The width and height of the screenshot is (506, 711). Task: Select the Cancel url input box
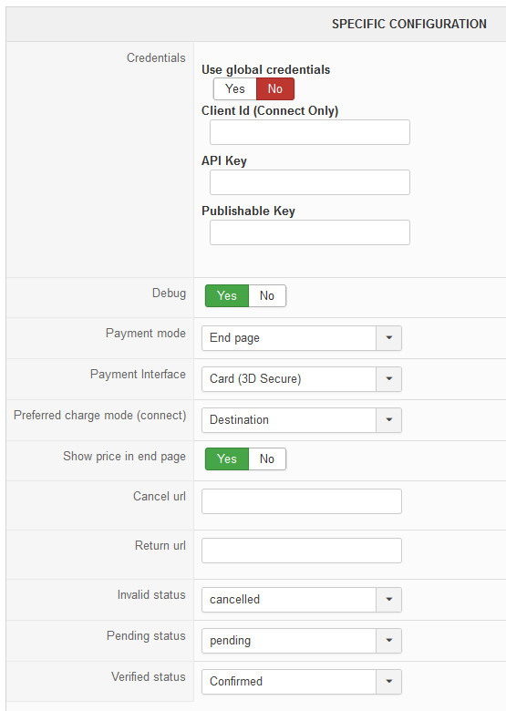tap(302, 501)
